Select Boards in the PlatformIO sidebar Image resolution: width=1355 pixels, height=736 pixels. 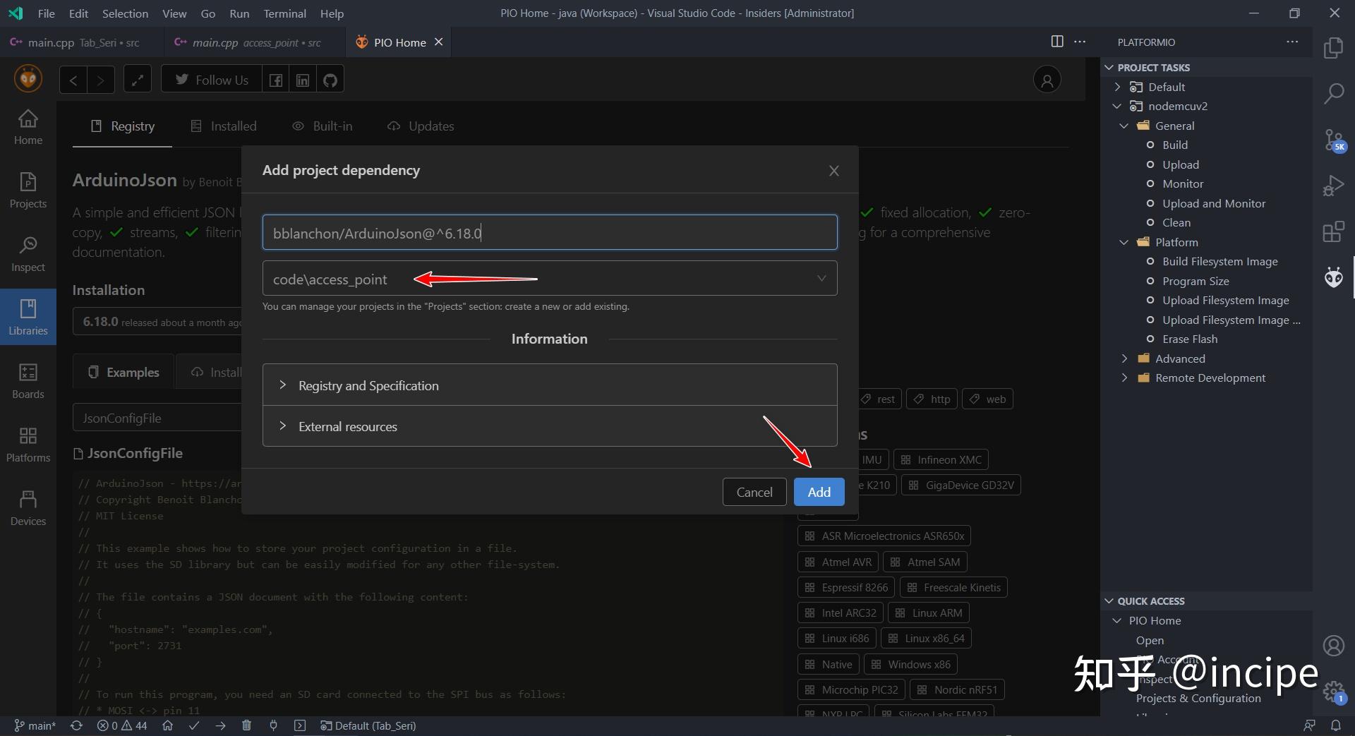(x=28, y=381)
